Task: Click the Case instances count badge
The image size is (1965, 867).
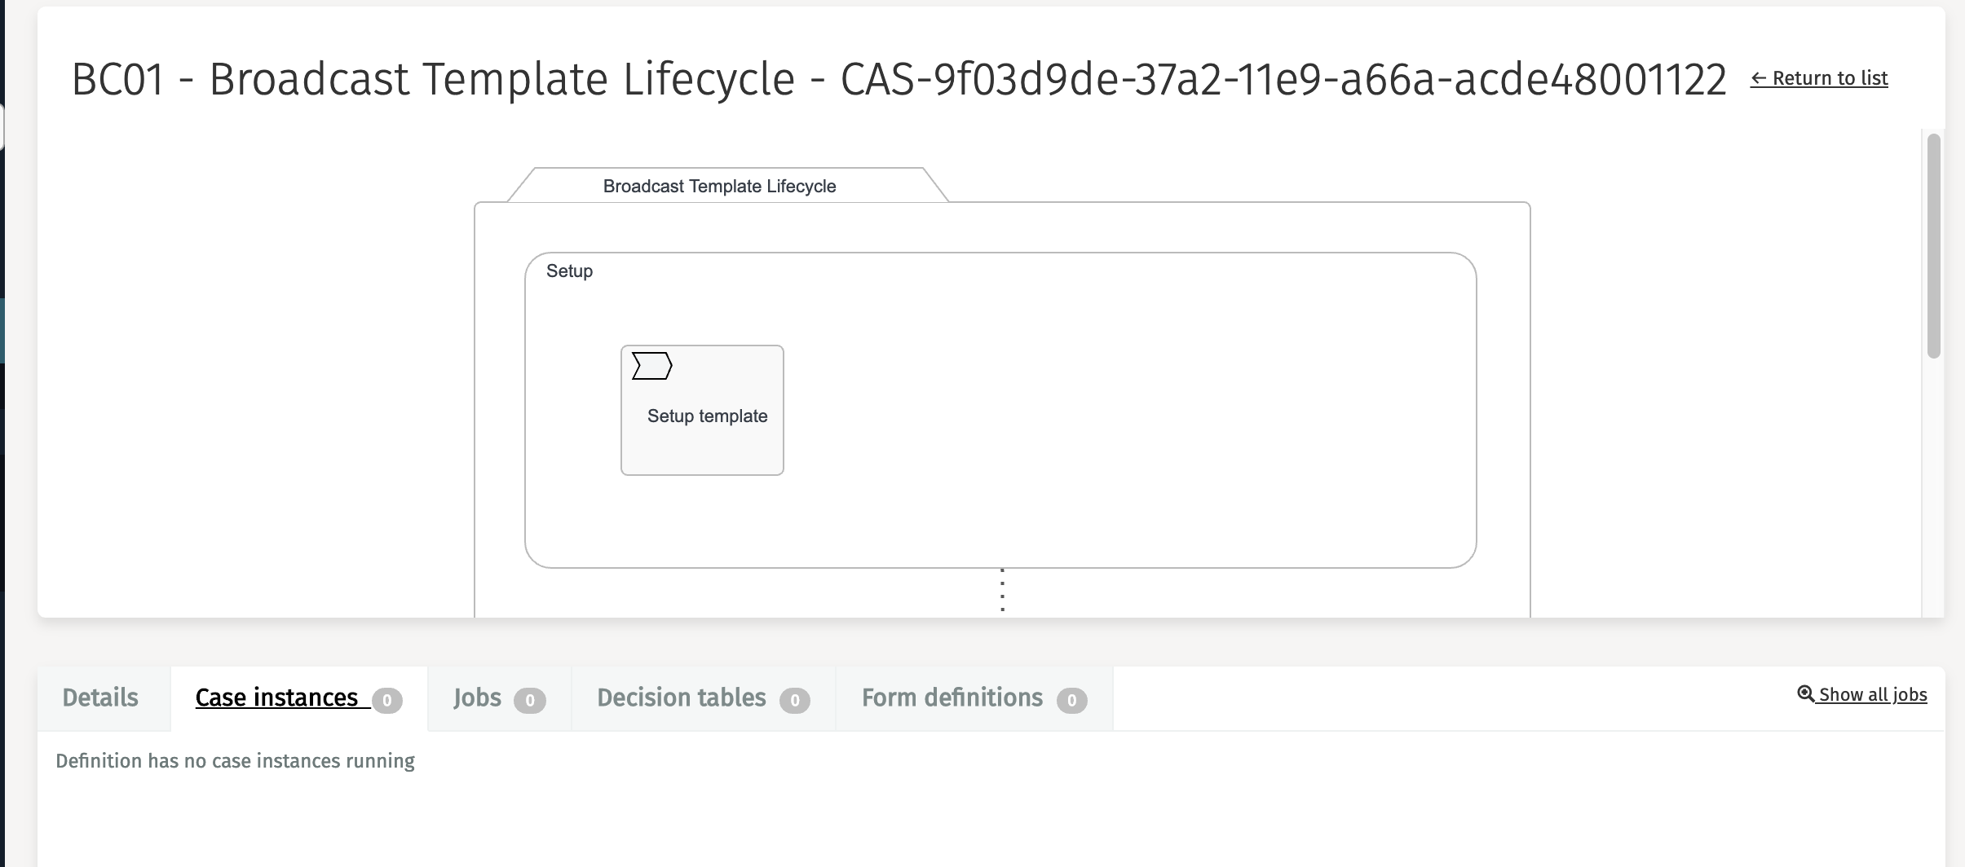Action: (x=387, y=701)
